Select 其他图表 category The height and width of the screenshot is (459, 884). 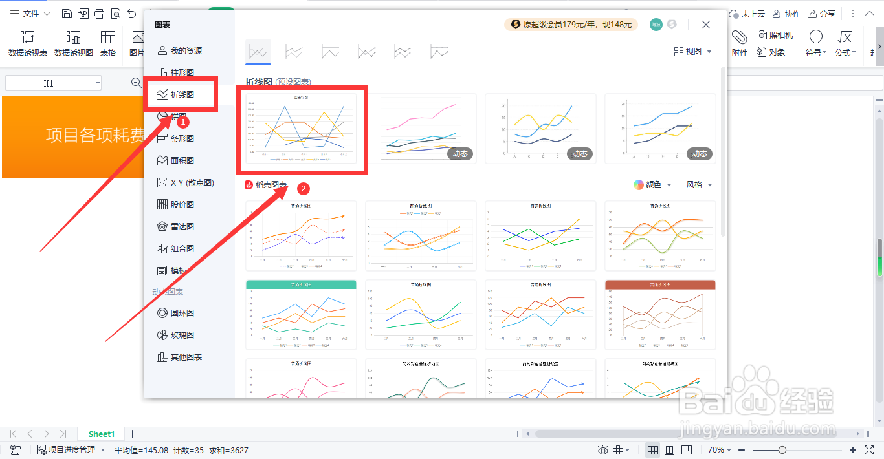(x=180, y=357)
